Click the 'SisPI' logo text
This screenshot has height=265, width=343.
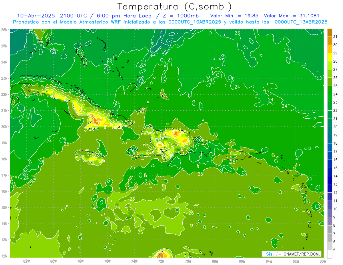tap(272, 254)
